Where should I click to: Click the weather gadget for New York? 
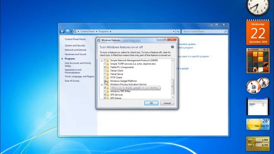(258, 124)
